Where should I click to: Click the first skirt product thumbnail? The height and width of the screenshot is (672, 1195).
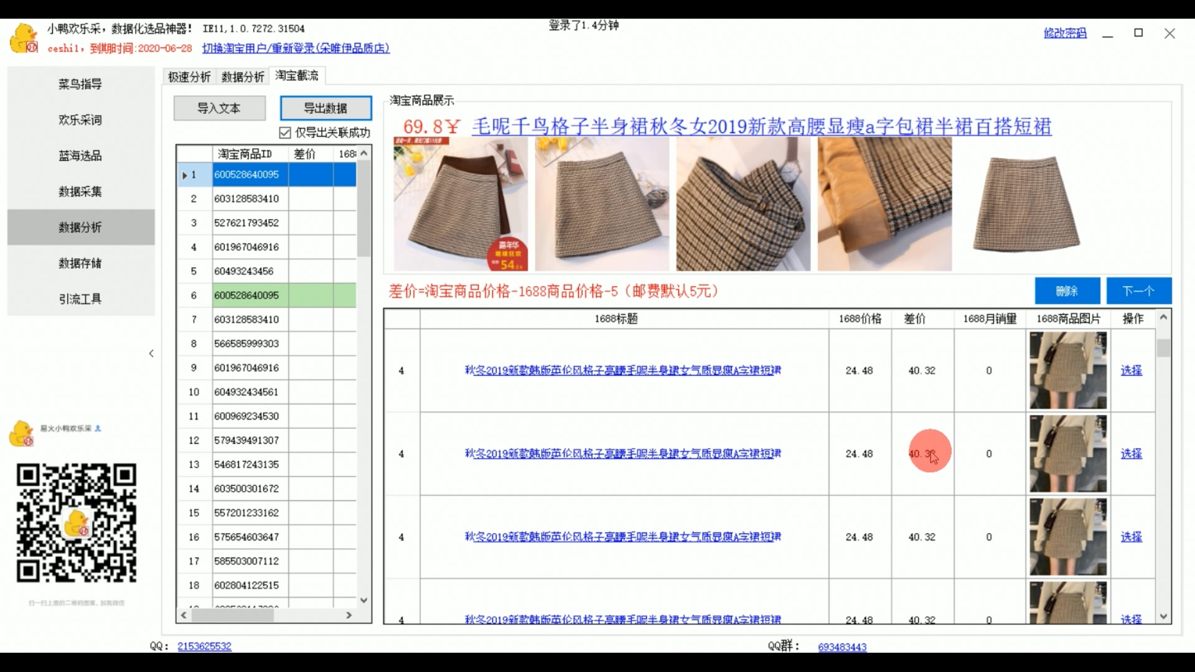tap(461, 204)
